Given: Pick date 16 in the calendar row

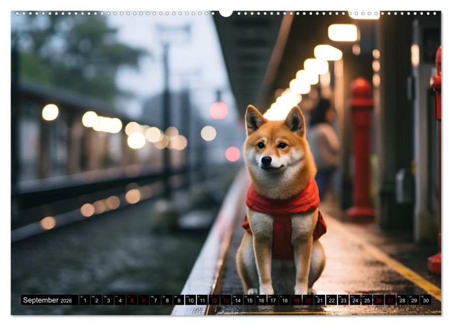Looking at the screenshot, I should [x=261, y=300].
